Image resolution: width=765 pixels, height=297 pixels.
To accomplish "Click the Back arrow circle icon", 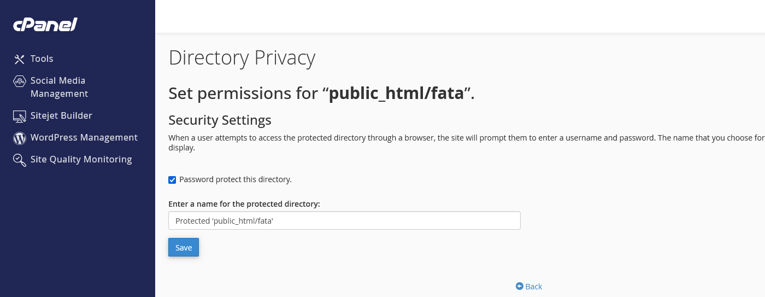I will point(520,287).
